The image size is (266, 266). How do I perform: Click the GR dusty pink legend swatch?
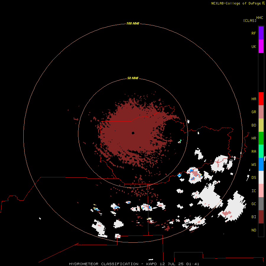pyautogui.click(x=261, y=112)
